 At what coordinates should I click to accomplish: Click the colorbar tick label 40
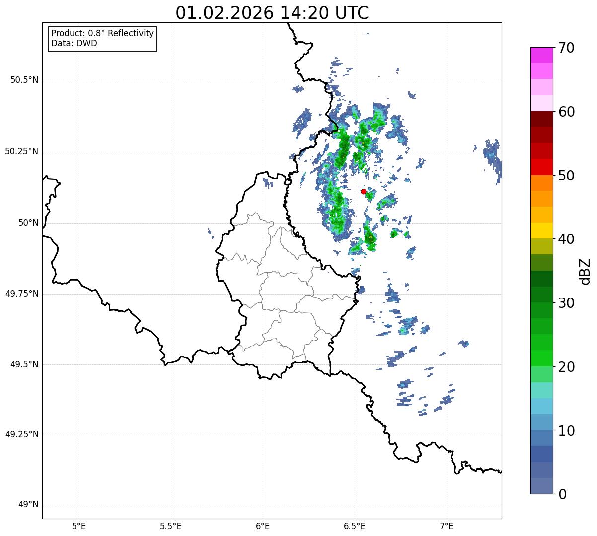(x=566, y=239)
